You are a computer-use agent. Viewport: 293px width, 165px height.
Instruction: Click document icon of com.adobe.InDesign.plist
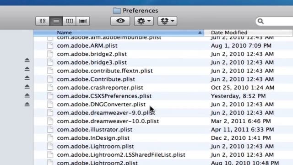[50, 138]
